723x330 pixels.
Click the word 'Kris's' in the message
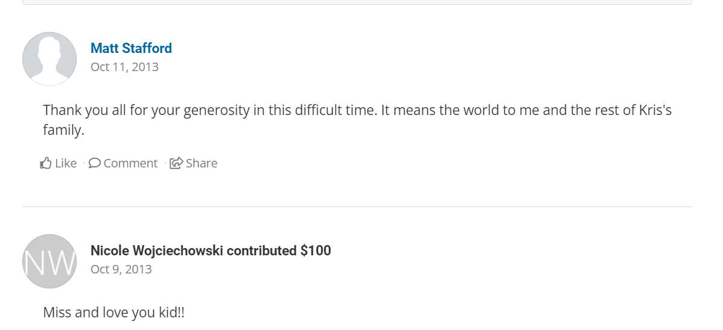[655, 111]
